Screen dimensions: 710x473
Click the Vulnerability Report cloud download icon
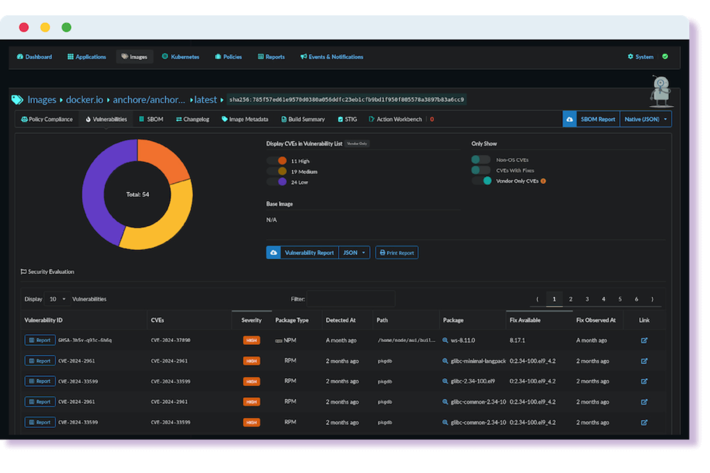273,253
